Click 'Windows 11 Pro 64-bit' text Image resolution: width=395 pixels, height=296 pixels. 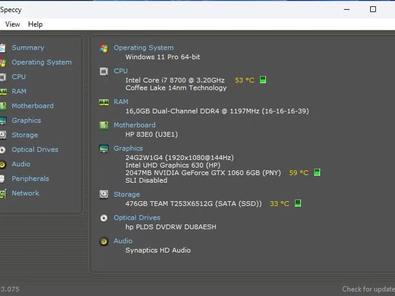click(163, 57)
